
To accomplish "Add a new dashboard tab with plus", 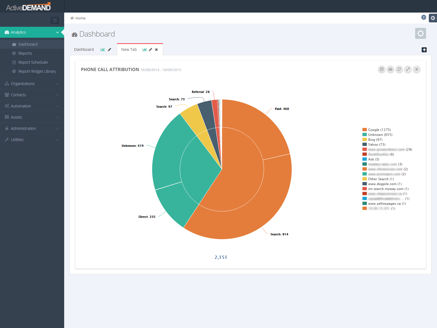I will (424, 50).
